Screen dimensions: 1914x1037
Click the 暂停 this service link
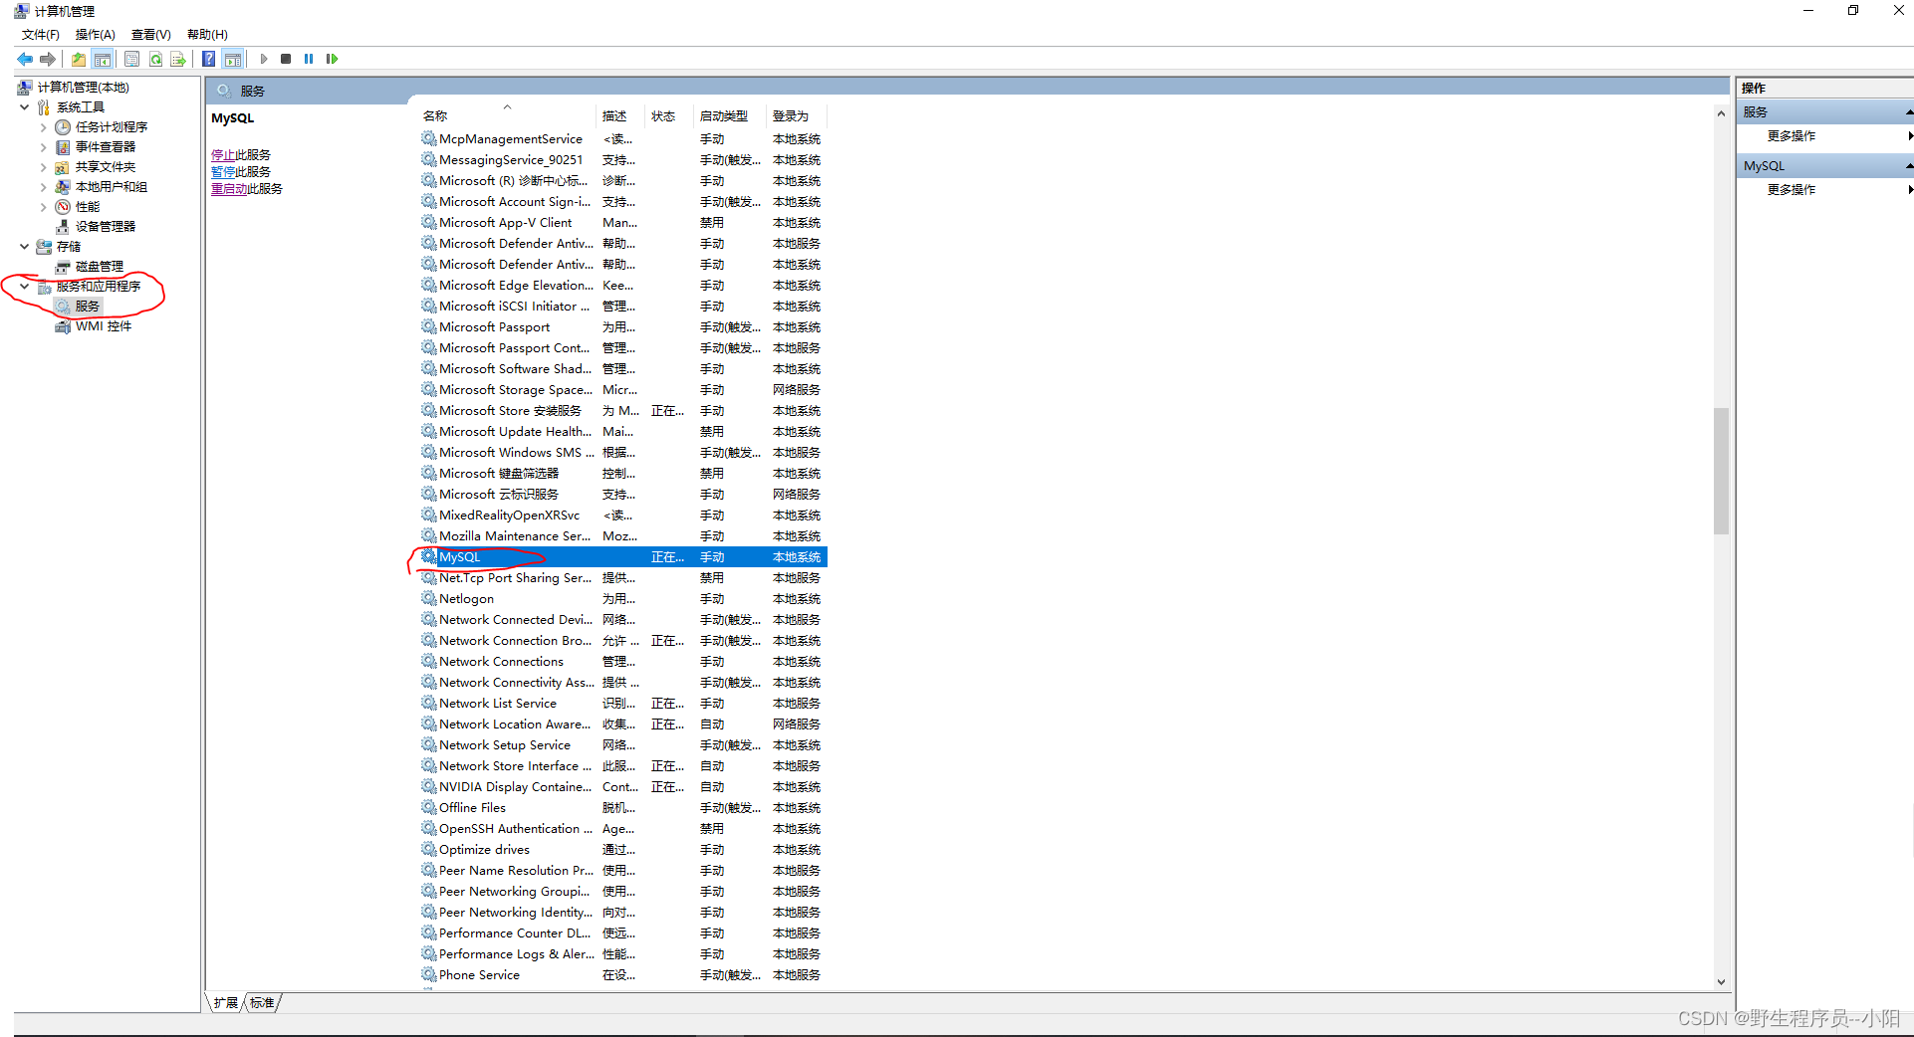click(x=223, y=172)
